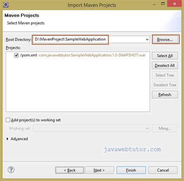Expand the Advanced section
184x181 pixels.
pos(7,139)
